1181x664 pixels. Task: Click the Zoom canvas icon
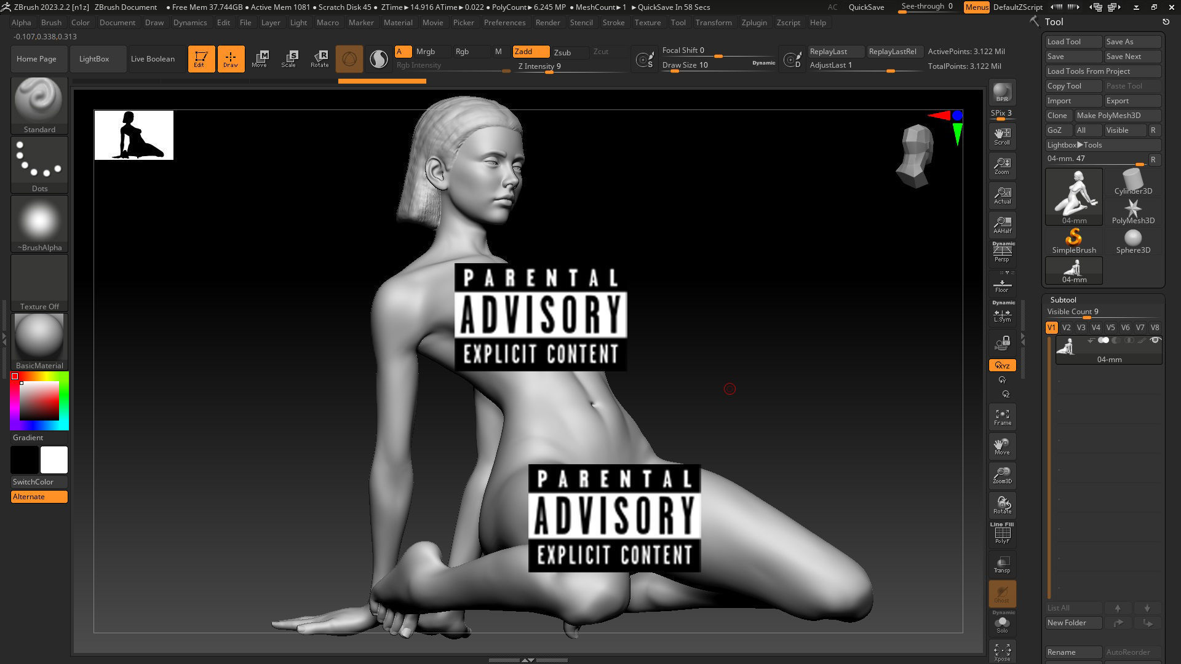1002,166
